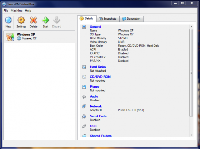Switch to the Description tab

[132, 19]
